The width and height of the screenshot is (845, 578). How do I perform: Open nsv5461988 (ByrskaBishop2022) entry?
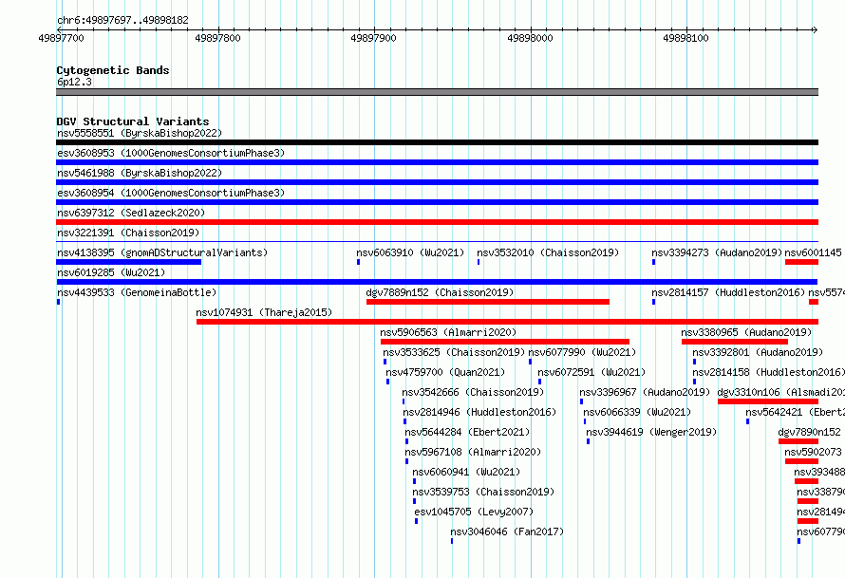140,173
